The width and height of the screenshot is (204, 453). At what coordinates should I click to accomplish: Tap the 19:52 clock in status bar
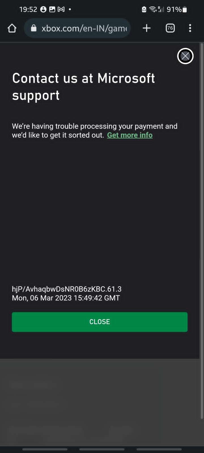[x=28, y=9]
